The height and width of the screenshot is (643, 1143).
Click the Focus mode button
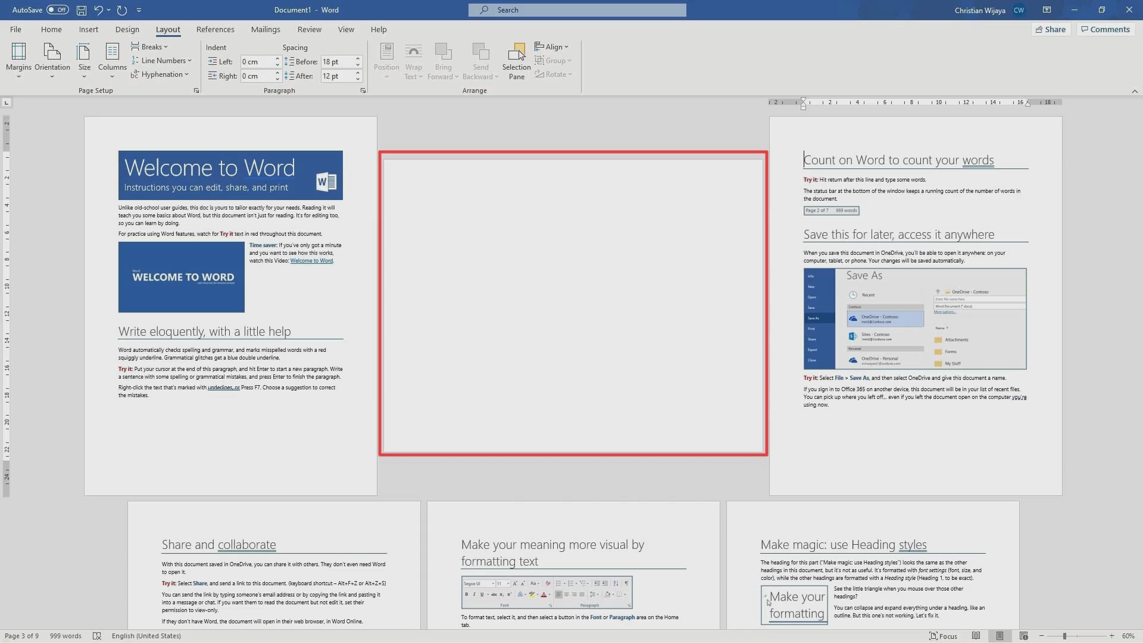(943, 636)
